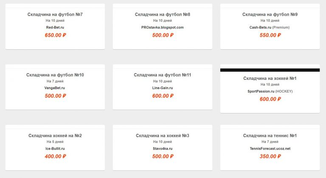Open the Складчина на футбол №11 title
326x178 pixels.
(x=163, y=75)
